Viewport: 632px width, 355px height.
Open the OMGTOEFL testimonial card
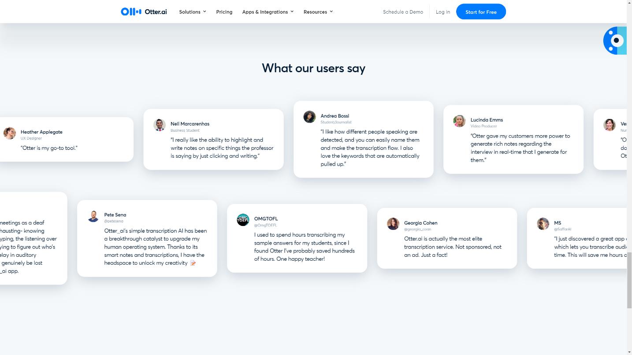click(x=297, y=238)
